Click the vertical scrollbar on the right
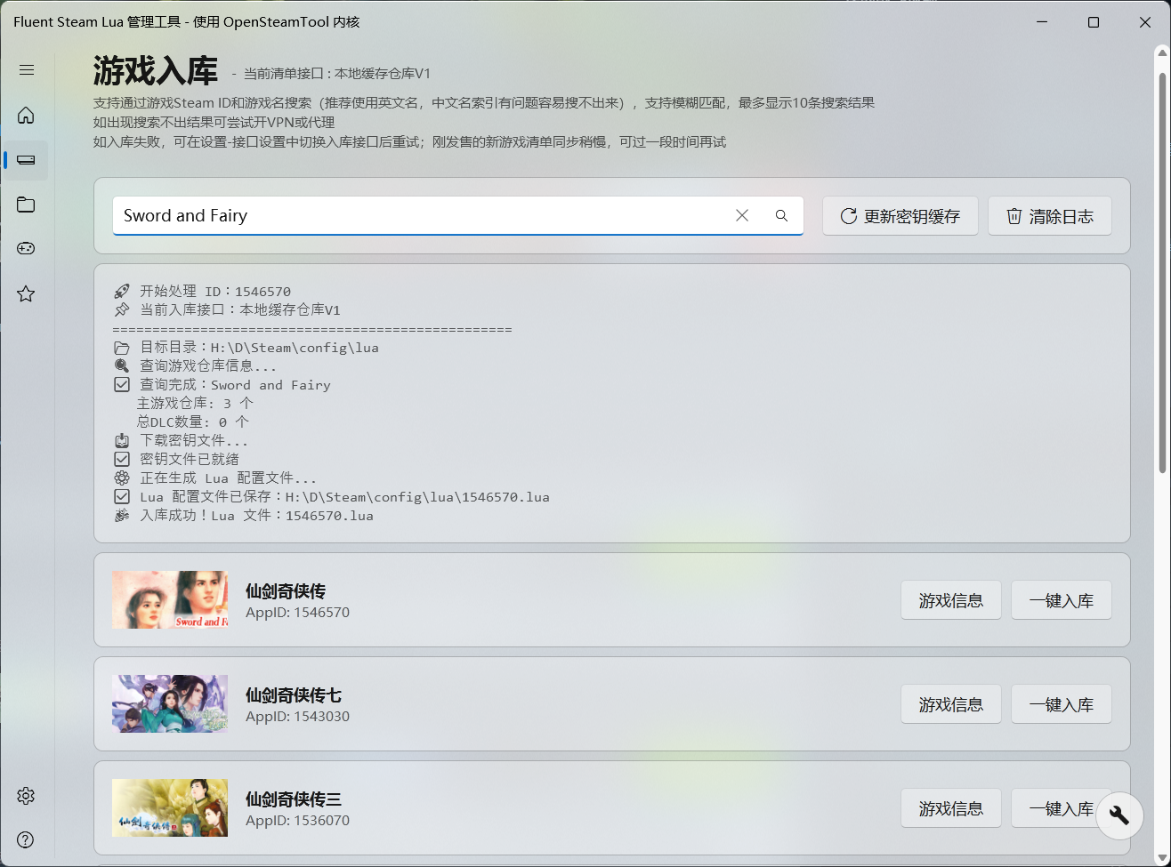 1161,273
